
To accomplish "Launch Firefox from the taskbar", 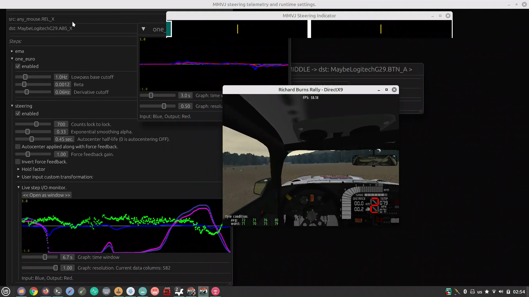I will point(46,291).
